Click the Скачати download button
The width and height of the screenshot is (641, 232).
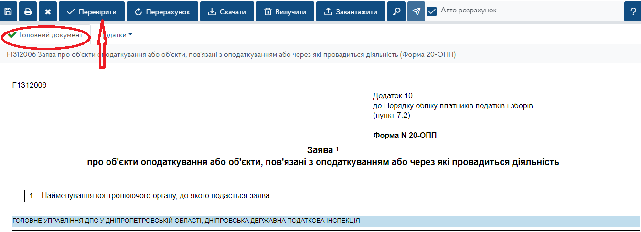[226, 12]
